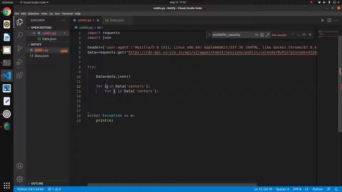Open Terminal from dock
Viewport: 342px width, 192px height.
point(7,63)
